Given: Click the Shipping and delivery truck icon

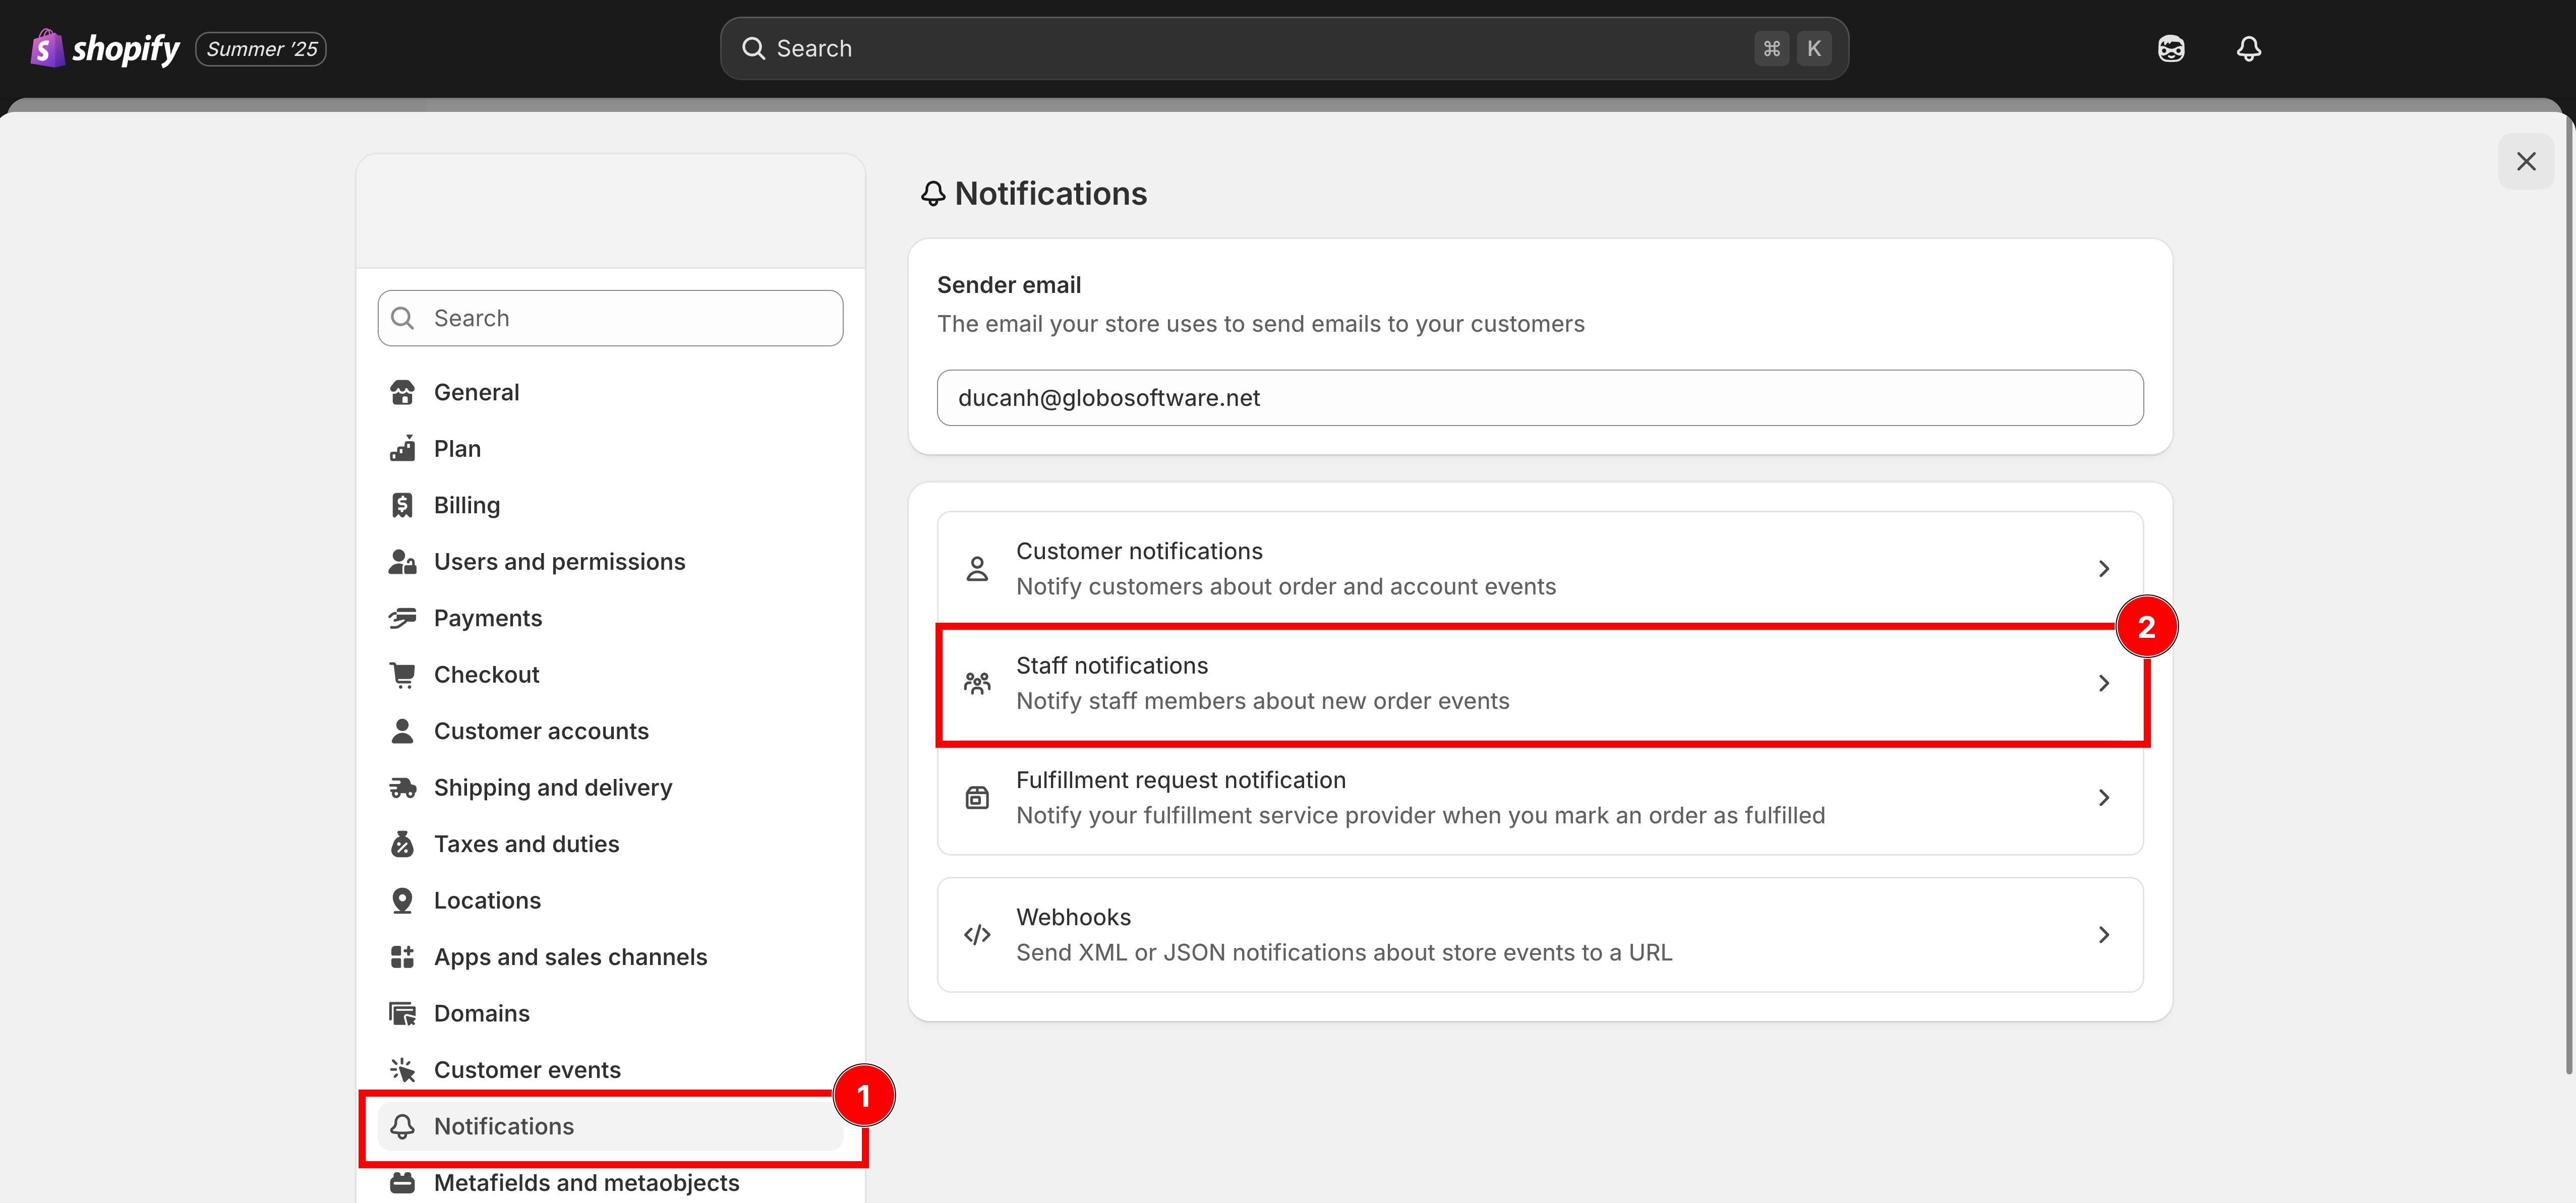Looking at the screenshot, I should [402, 788].
